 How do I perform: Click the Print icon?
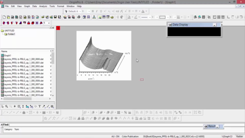pos(79,17)
